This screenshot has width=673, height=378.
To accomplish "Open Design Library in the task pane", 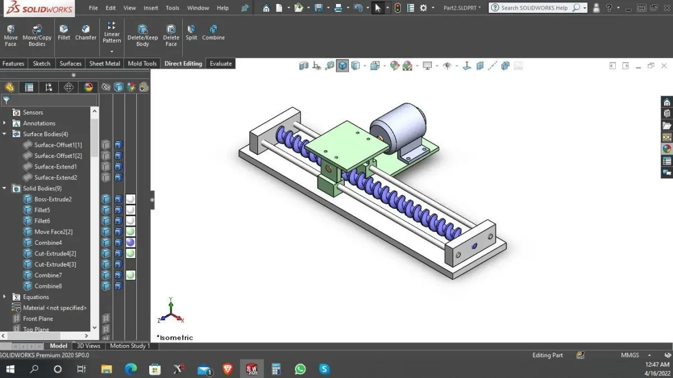I will click(x=667, y=113).
